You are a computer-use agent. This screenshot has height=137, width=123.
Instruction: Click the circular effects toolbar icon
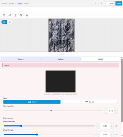click(x=27, y=15)
